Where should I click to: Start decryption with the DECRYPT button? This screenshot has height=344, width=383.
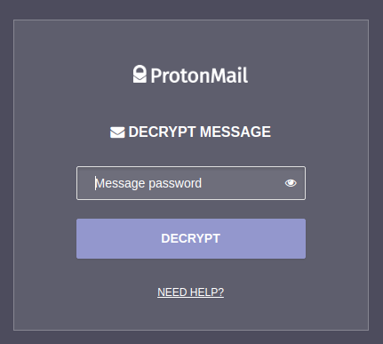click(191, 238)
